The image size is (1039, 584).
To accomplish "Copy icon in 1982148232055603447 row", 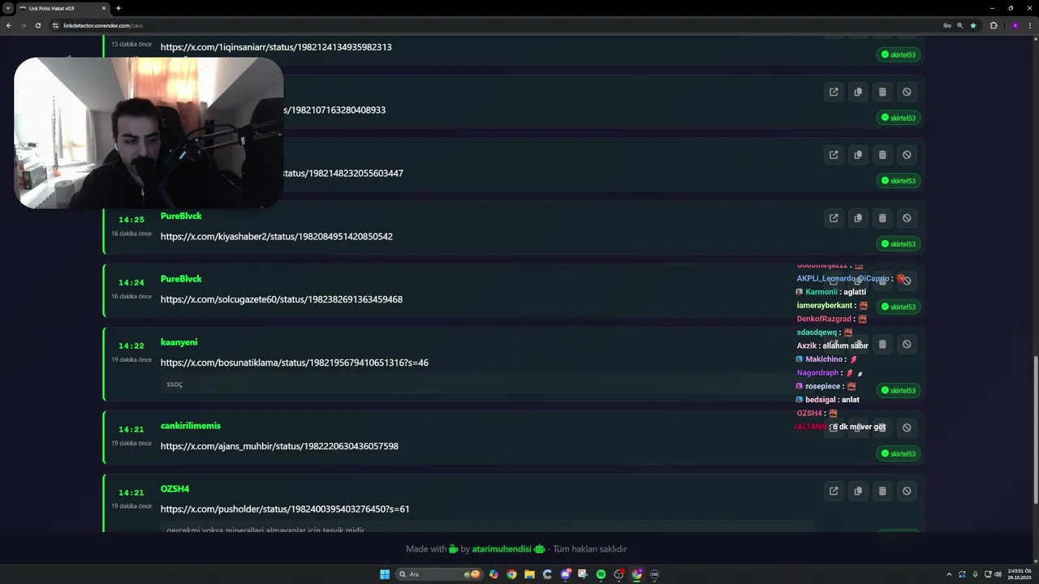I will click(x=858, y=155).
